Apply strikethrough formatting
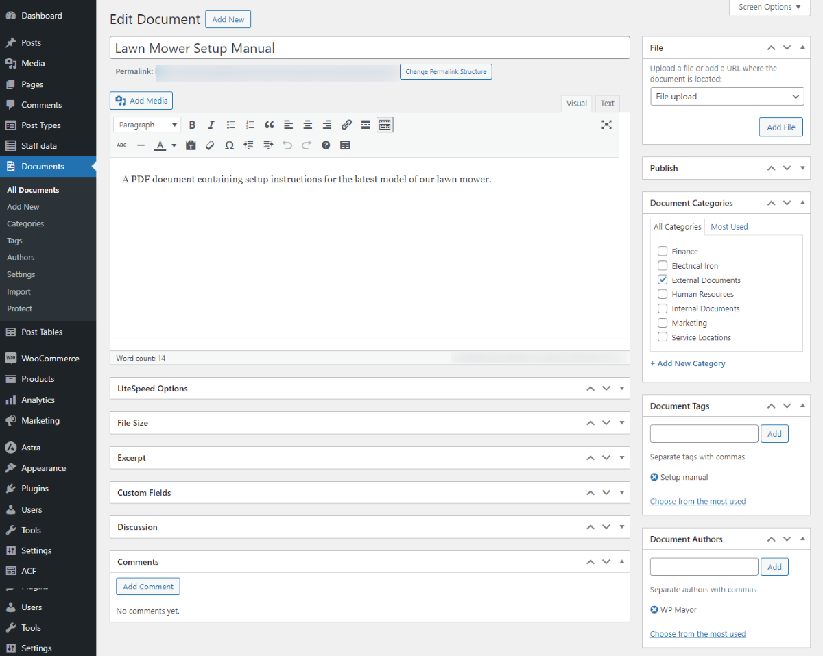 pyautogui.click(x=121, y=145)
